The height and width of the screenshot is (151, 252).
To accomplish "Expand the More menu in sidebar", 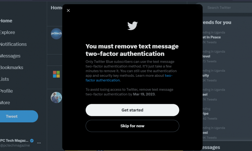I will click(x=5, y=103).
